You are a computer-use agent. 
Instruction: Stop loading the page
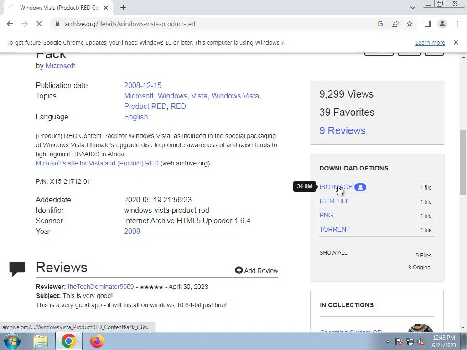(39, 24)
